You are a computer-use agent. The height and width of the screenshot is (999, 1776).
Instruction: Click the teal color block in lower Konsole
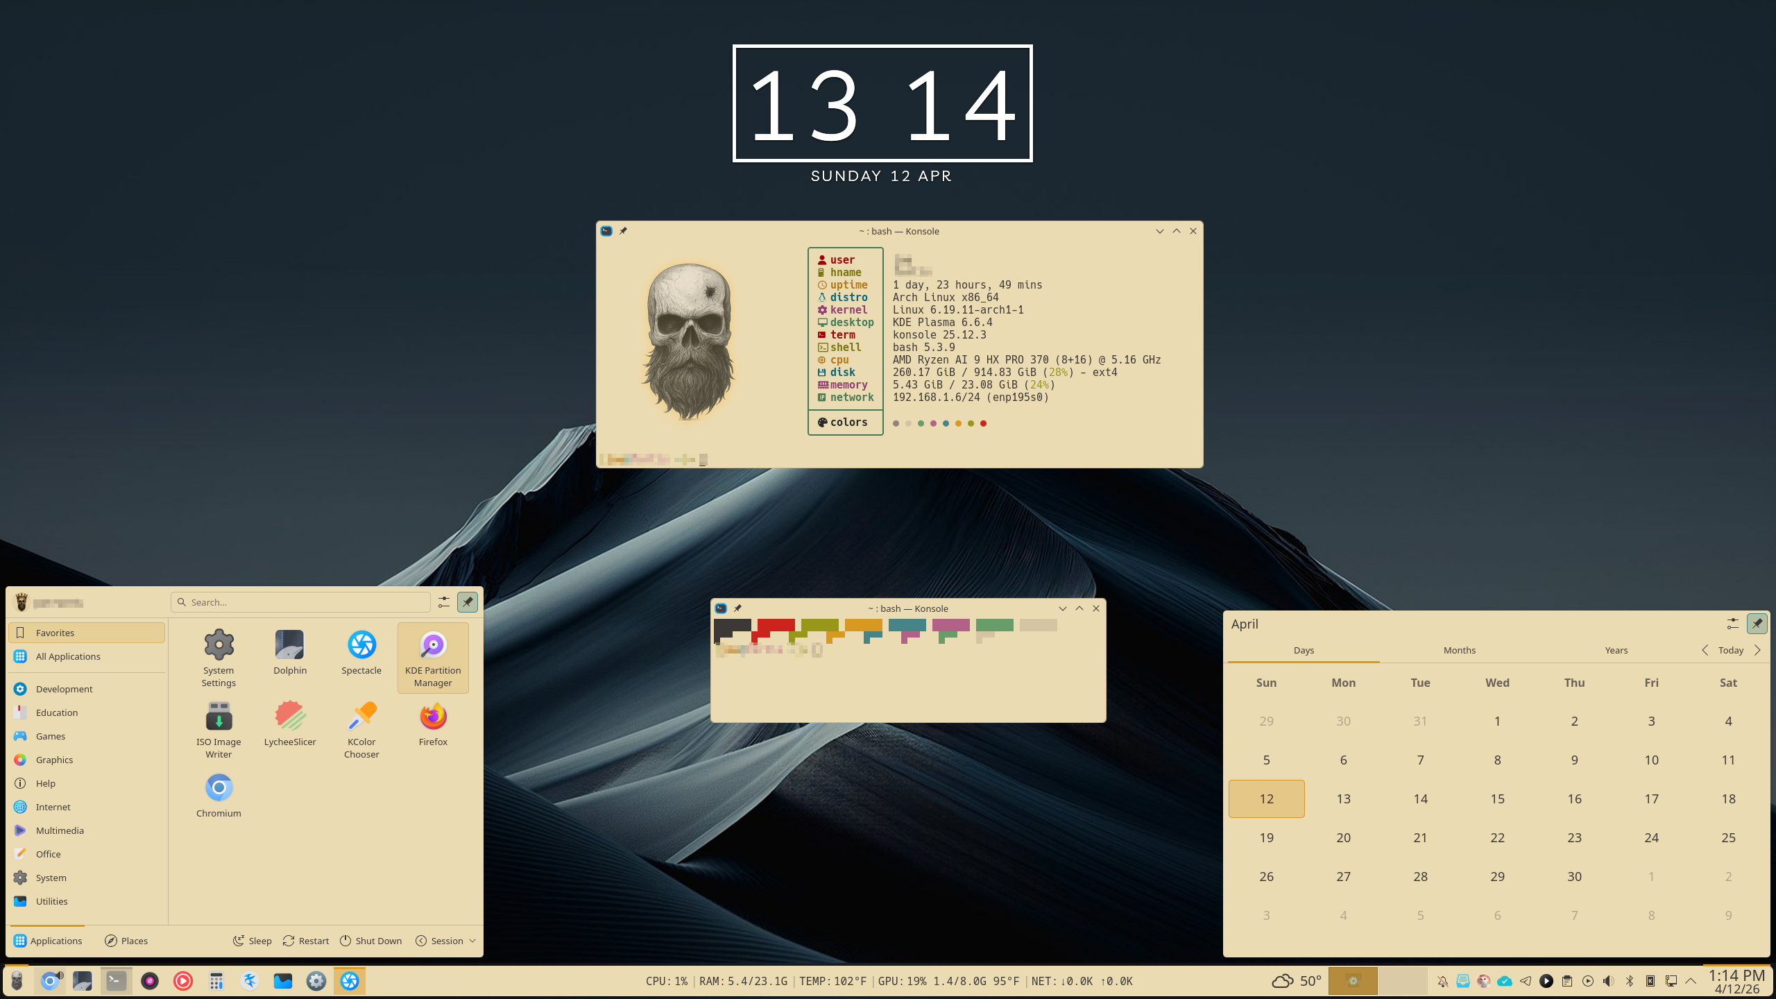pyautogui.click(x=907, y=625)
